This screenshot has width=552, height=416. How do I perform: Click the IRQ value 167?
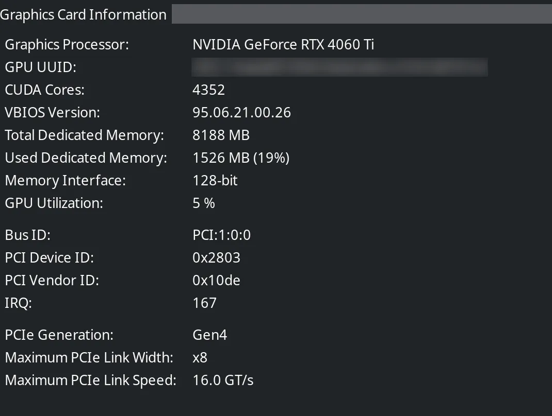[204, 303]
